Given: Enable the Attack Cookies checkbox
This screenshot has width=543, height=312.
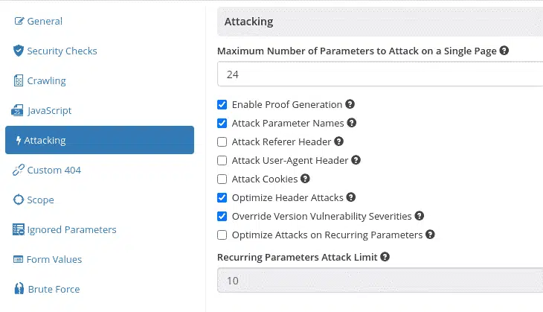Looking at the screenshot, I should [222, 179].
